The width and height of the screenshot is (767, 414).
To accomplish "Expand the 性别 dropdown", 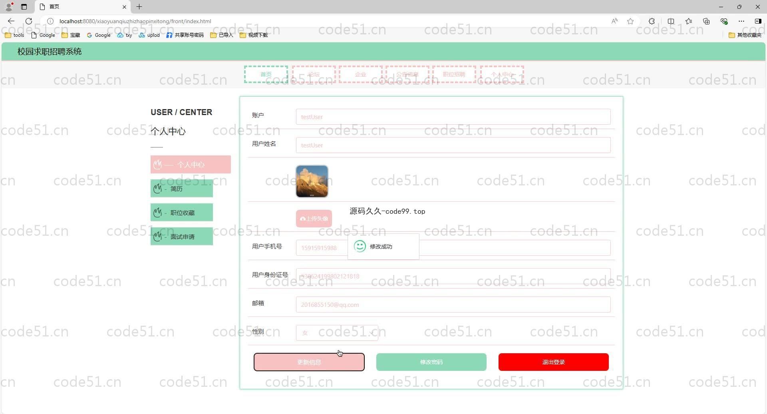I will [x=337, y=333].
